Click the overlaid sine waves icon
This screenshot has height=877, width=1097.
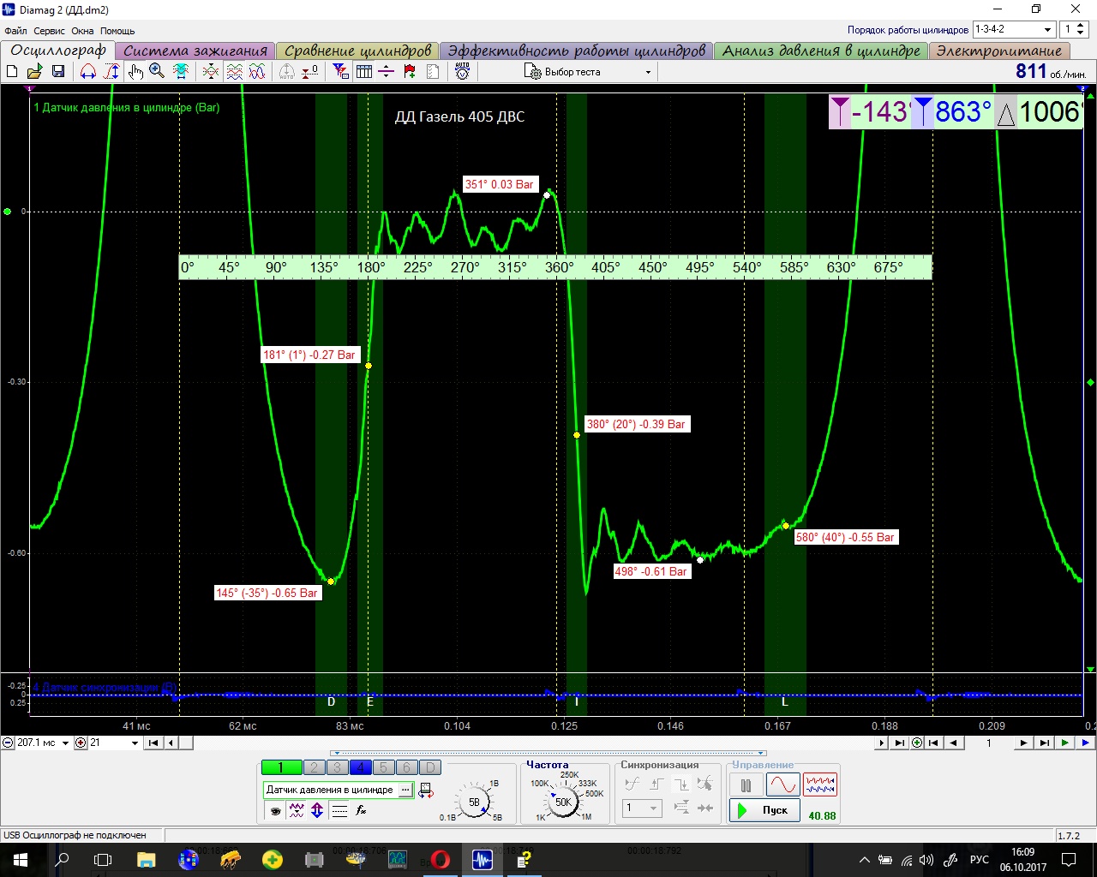pos(257,71)
